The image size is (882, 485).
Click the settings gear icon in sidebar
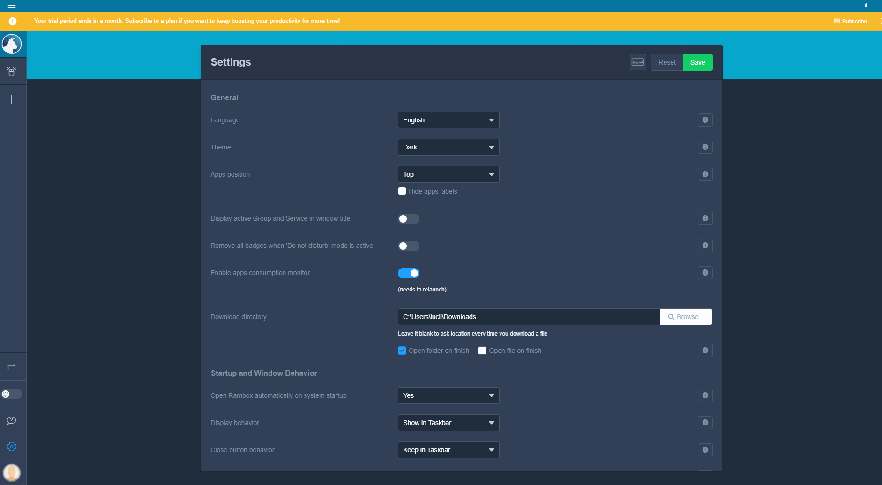pos(12,447)
